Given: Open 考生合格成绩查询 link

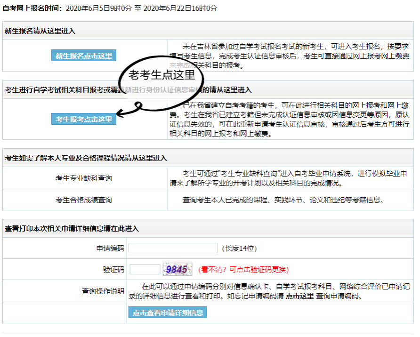Looking at the screenshot, I should pyautogui.click(x=84, y=200).
